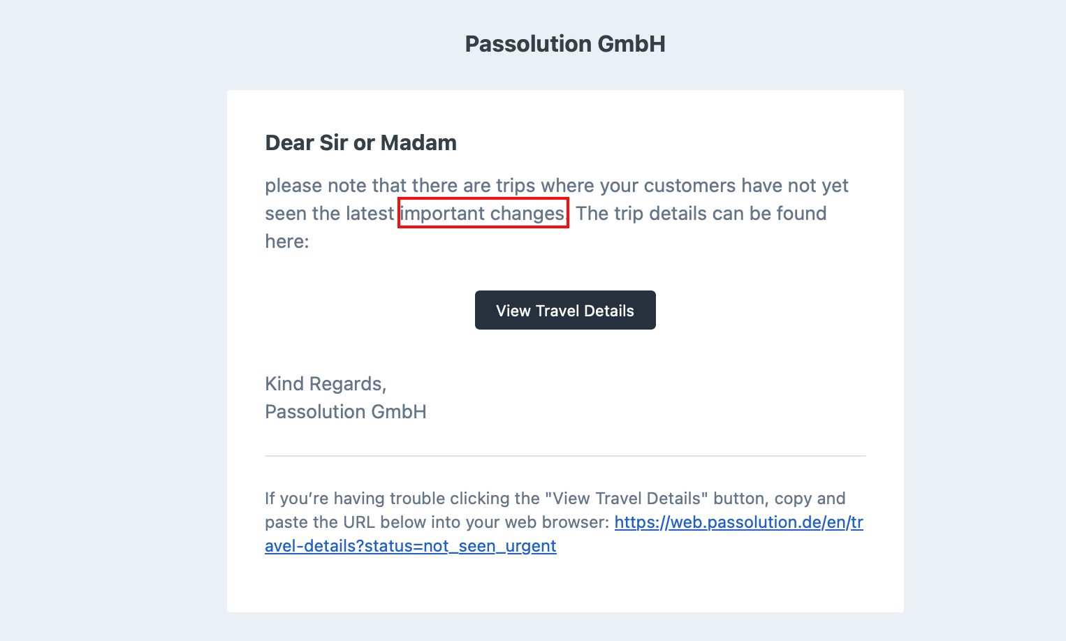This screenshot has width=1066, height=641.
Task: Click the word 'here:' ending the paragraph
Action: click(x=286, y=242)
